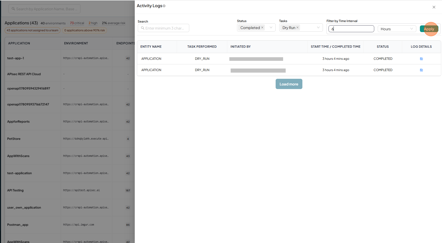Click https://api.imgur.com environment URL
The height and width of the screenshot is (243, 442).
tap(78, 225)
